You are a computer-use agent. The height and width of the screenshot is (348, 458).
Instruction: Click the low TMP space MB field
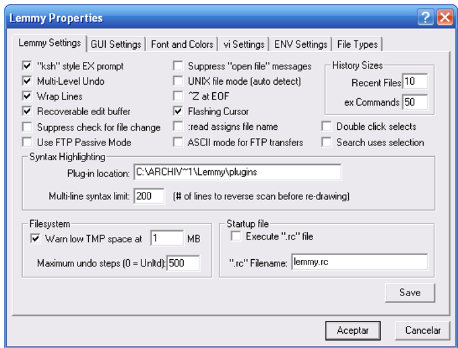167,238
